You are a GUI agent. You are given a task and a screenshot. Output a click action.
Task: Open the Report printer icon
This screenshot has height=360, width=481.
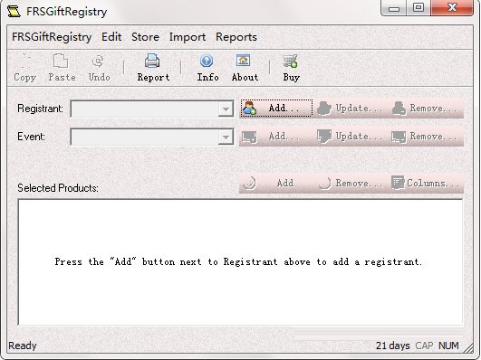152,61
